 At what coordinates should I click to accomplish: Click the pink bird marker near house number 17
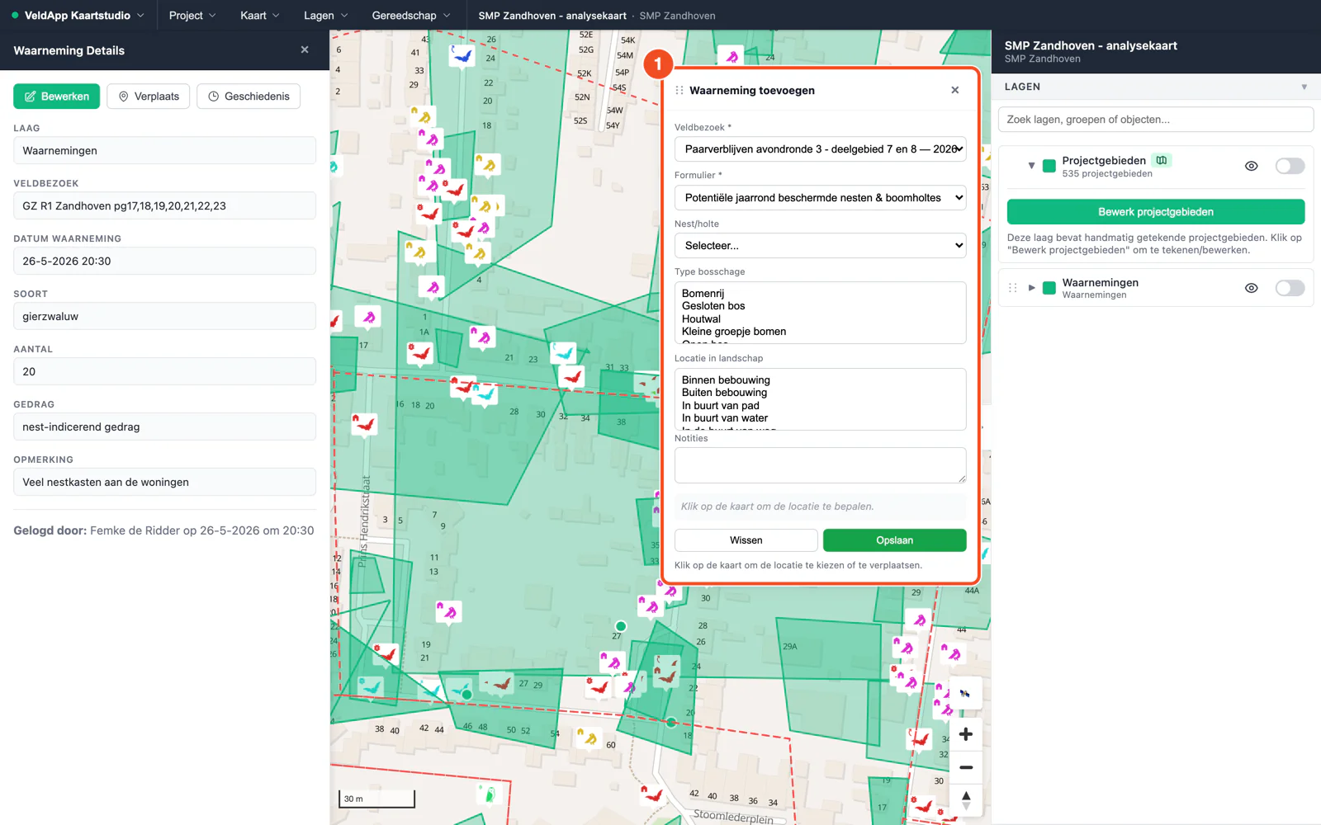coord(367,317)
